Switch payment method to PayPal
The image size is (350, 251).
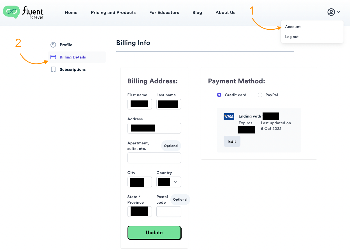260,95
